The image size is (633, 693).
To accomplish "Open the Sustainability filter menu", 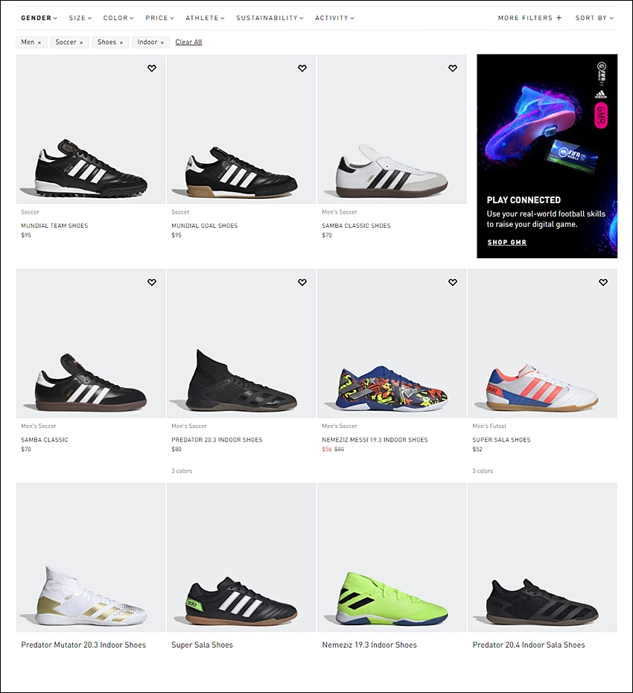I will click(270, 18).
